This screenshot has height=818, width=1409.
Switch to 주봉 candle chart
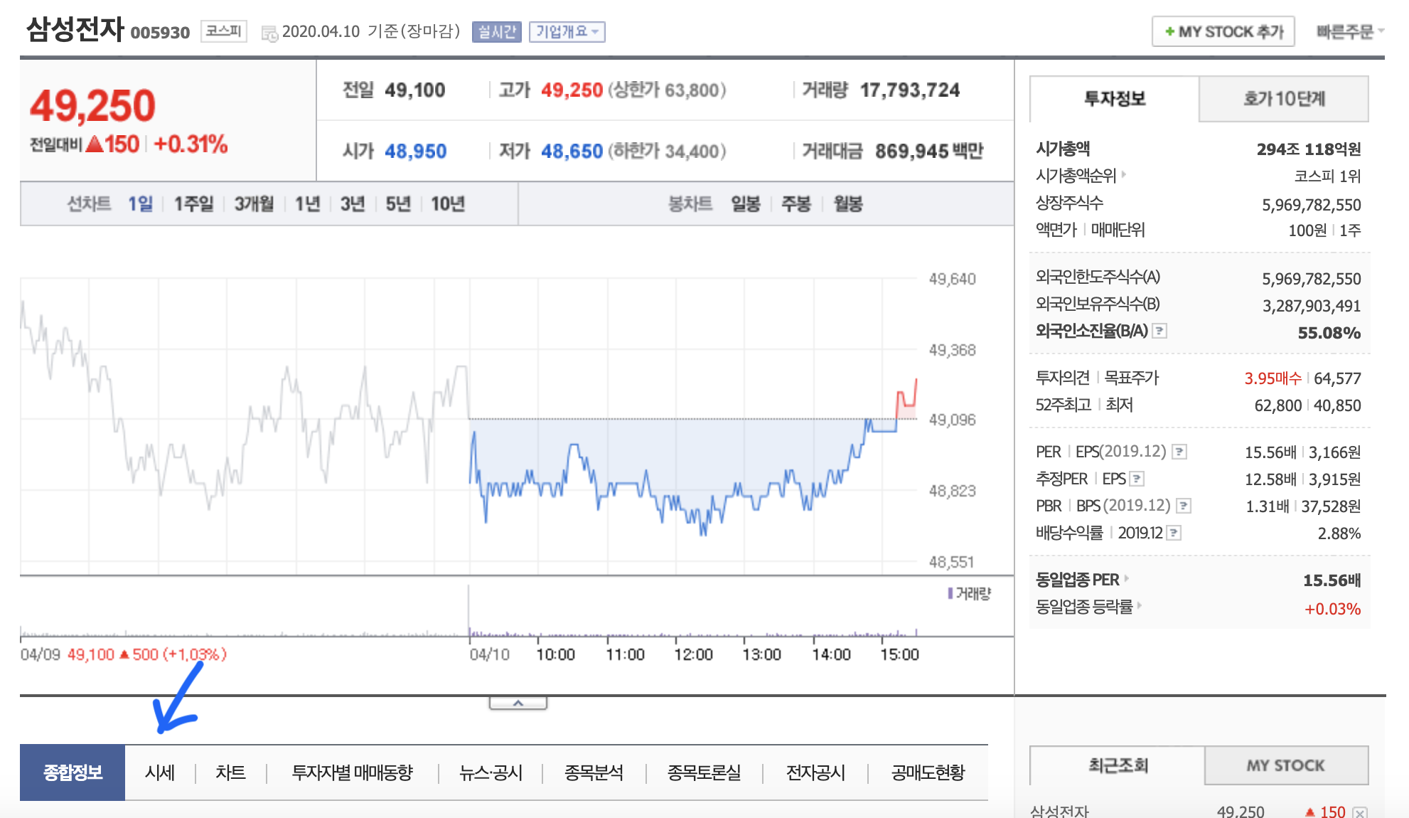tap(796, 204)
